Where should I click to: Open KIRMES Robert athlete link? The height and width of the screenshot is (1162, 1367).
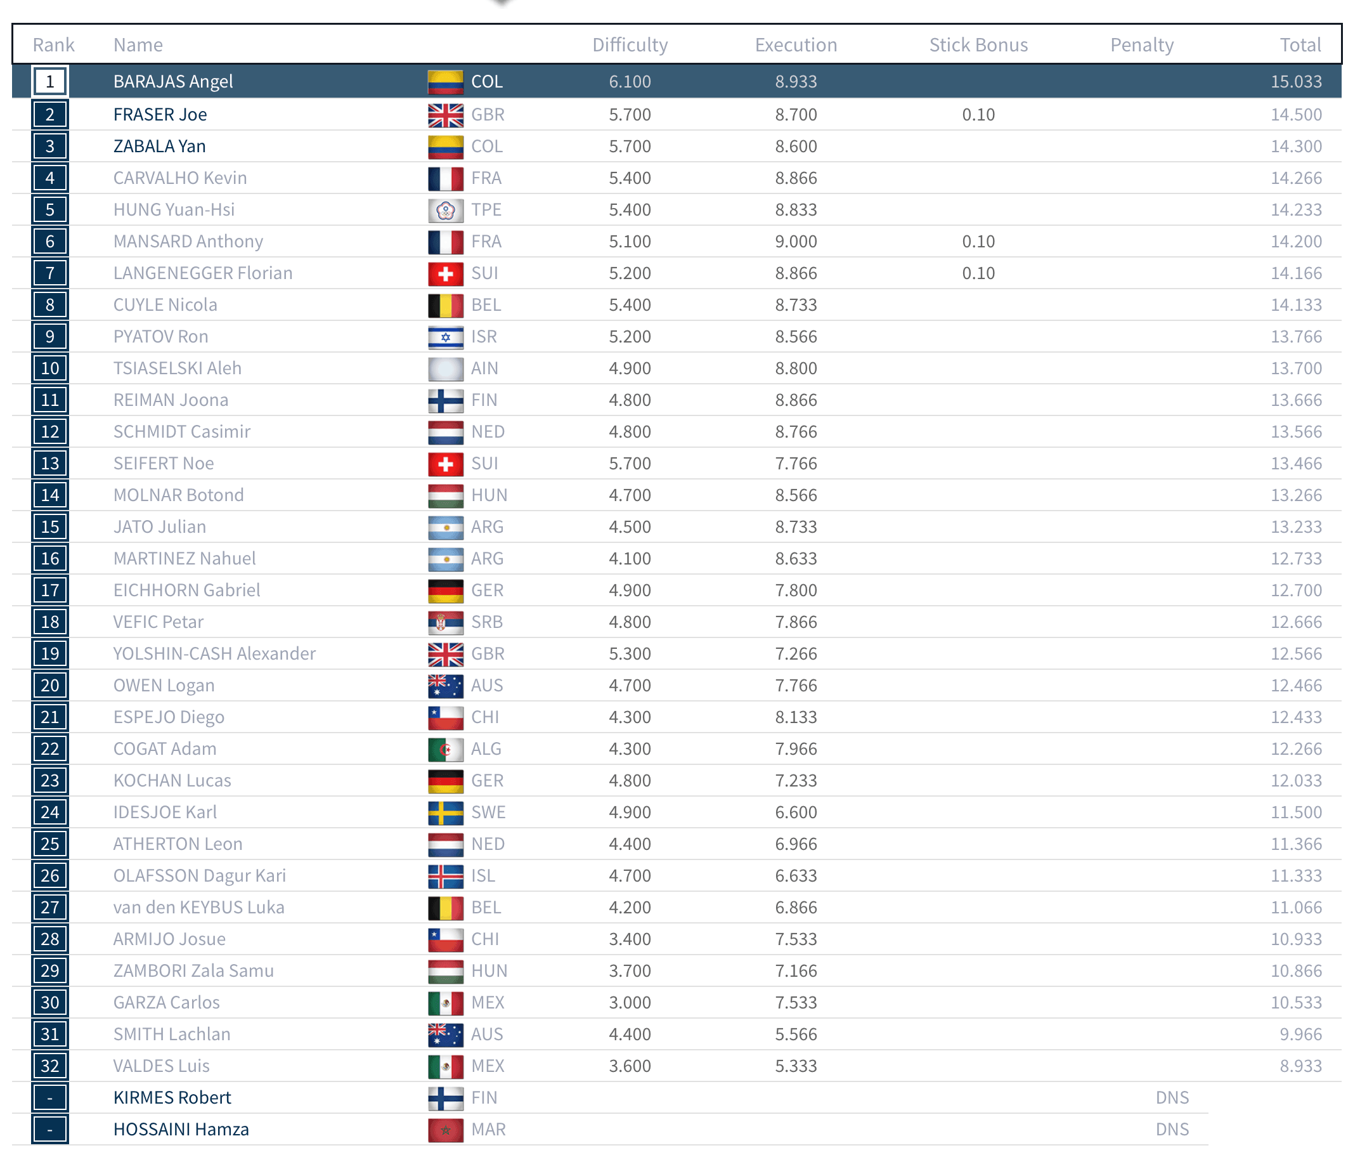click(x=172, y=1097)
